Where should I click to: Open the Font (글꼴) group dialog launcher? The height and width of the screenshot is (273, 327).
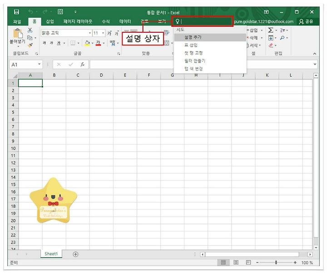pyautogui.click(x=119, y=54)
